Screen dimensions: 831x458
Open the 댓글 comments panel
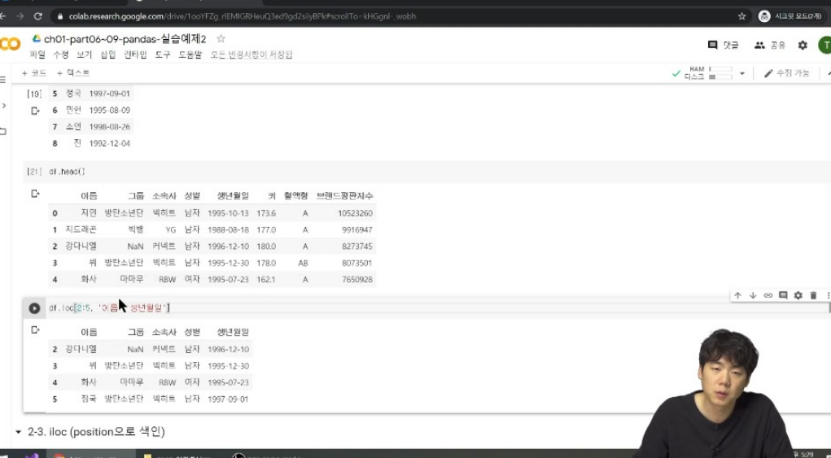click(x=724, y=45)
